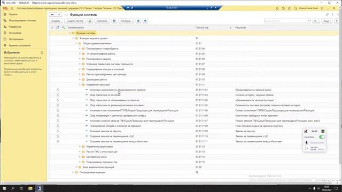This screenshot has height=192, width=342.
Task: Click the print icon in toolbar
Action: tap(114, 21)
